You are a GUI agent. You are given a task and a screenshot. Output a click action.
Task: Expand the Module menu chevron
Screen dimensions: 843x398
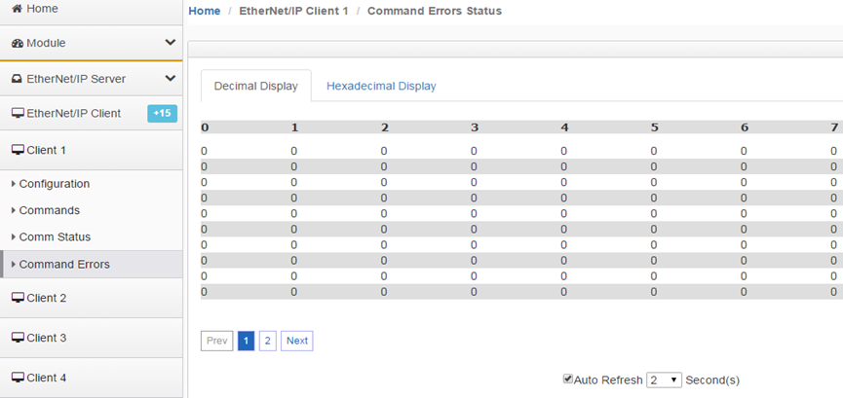pyautogui.click(x=170, y=43)
